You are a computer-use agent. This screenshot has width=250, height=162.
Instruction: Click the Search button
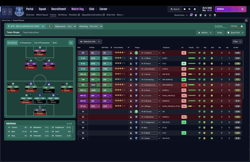[175, 9]
